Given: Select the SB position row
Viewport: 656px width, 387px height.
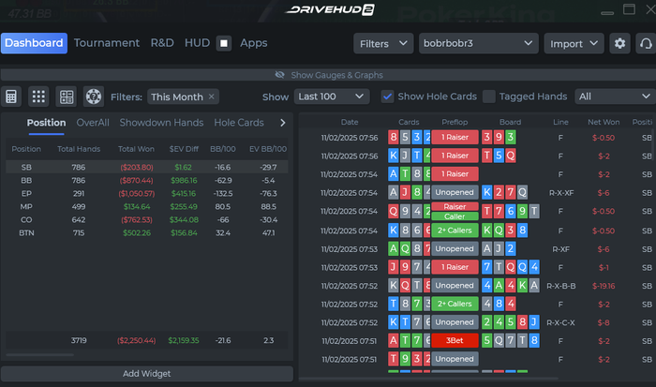Looking at the screenshot, I should [147, 167].
